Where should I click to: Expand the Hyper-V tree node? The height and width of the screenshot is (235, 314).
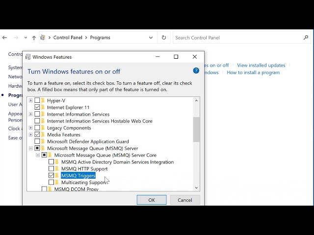(30, 100)
